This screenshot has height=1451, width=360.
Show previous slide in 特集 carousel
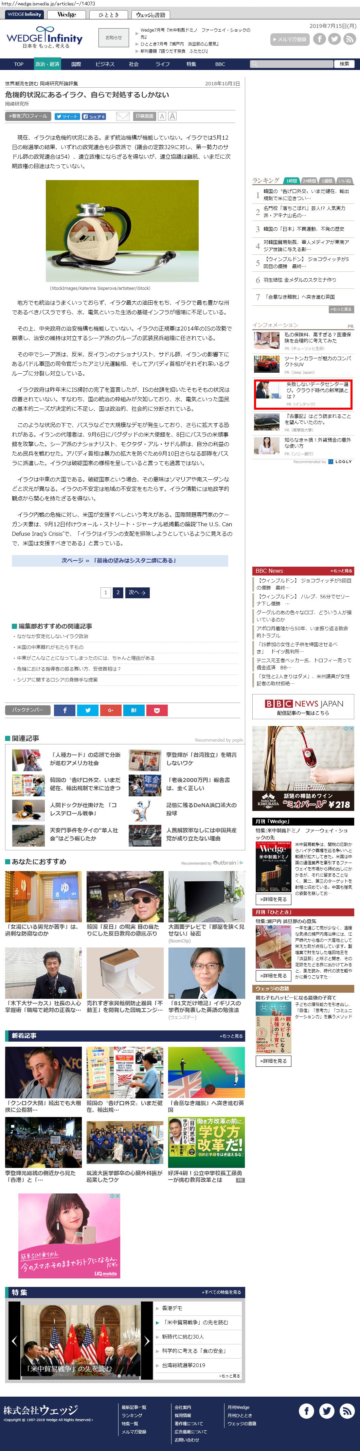coord(14,1341)
